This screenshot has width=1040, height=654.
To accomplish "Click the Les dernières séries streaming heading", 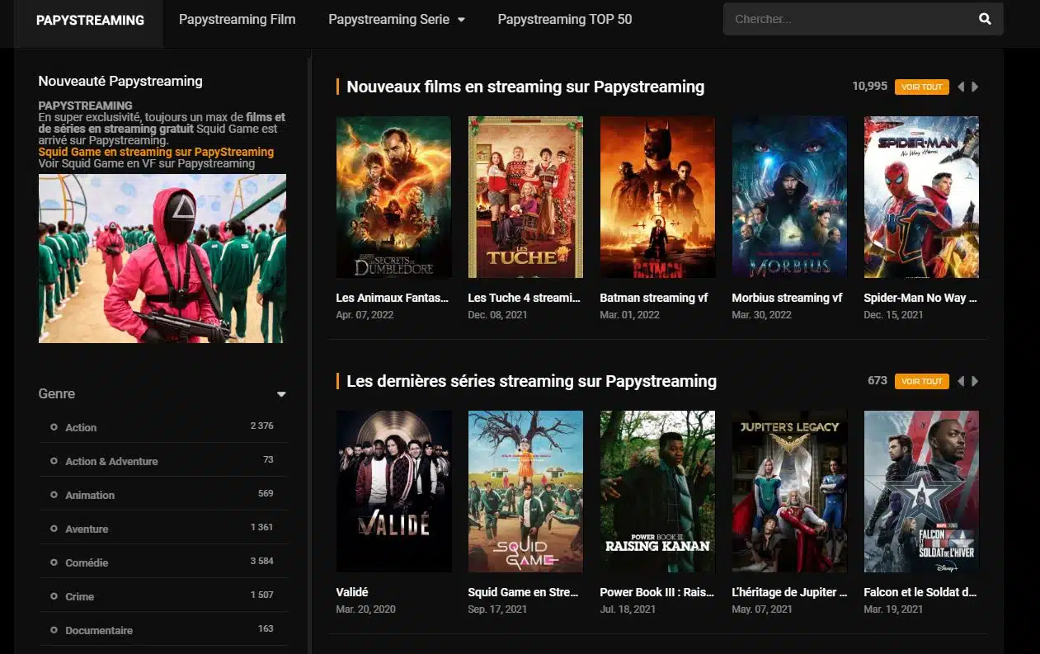I will point(531,381).
